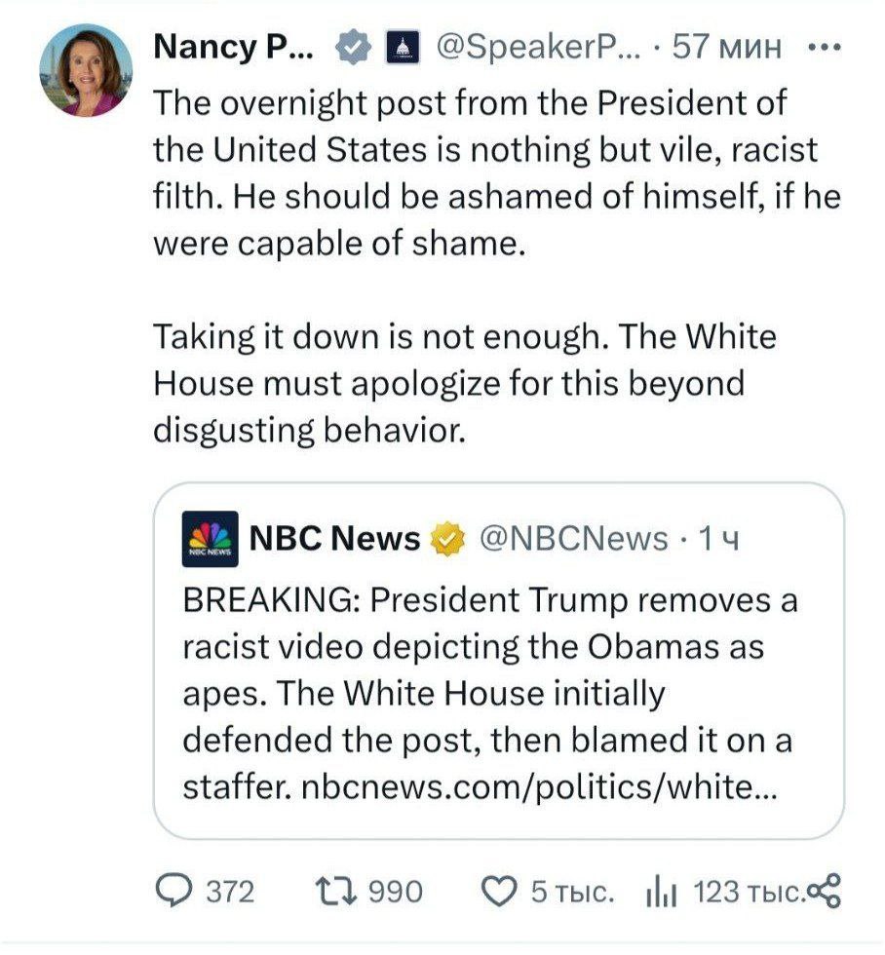Click the "57 мин" post timestamp
This screenshot has height=955, width=885.
(x=726, y=46)
